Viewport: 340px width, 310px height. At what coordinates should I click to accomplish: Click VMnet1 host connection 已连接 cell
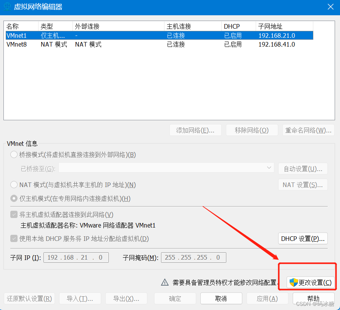tap(176, 36)
